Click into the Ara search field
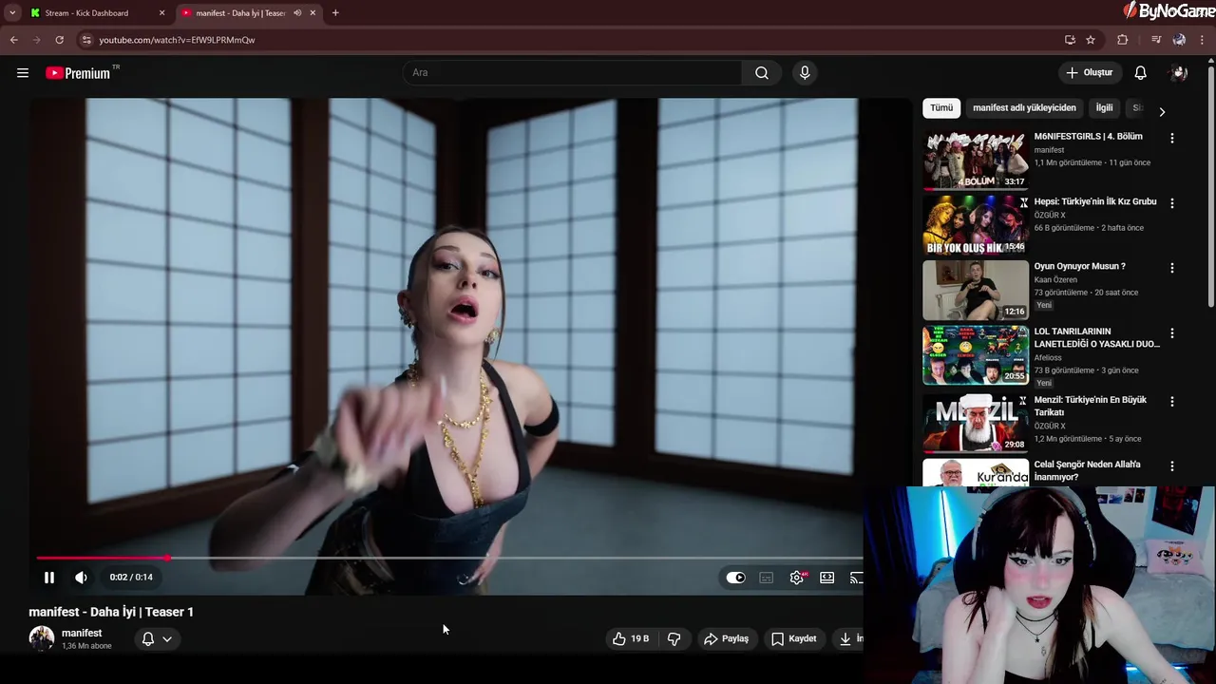Screen dimensions: 1216x684 (573, 73)
